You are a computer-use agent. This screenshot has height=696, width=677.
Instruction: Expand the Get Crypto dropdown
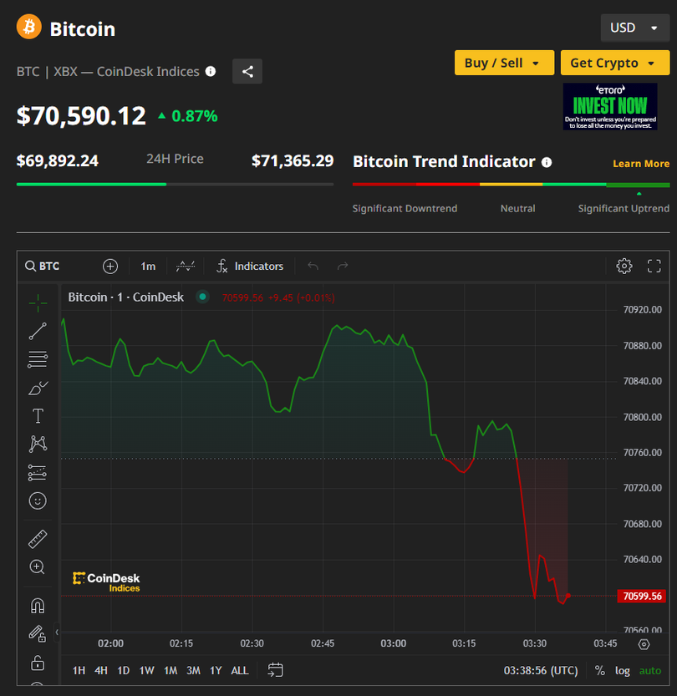pos(615,63)
